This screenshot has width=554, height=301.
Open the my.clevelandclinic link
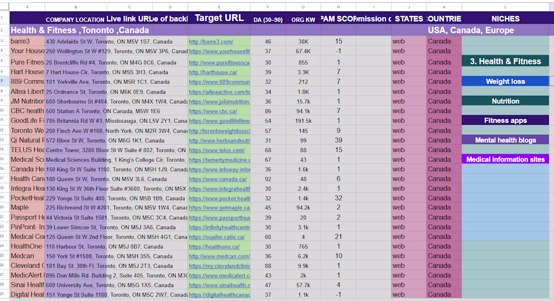coord(220,266)
